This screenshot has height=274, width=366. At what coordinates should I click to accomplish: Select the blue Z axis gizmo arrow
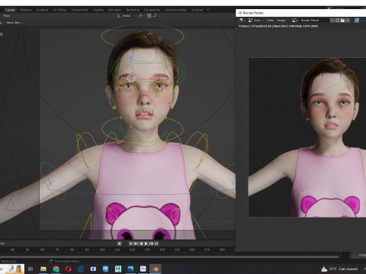pos(131,58)
